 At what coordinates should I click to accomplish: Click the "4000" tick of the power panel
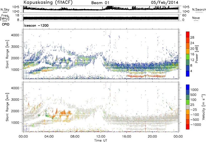(15, 35)
